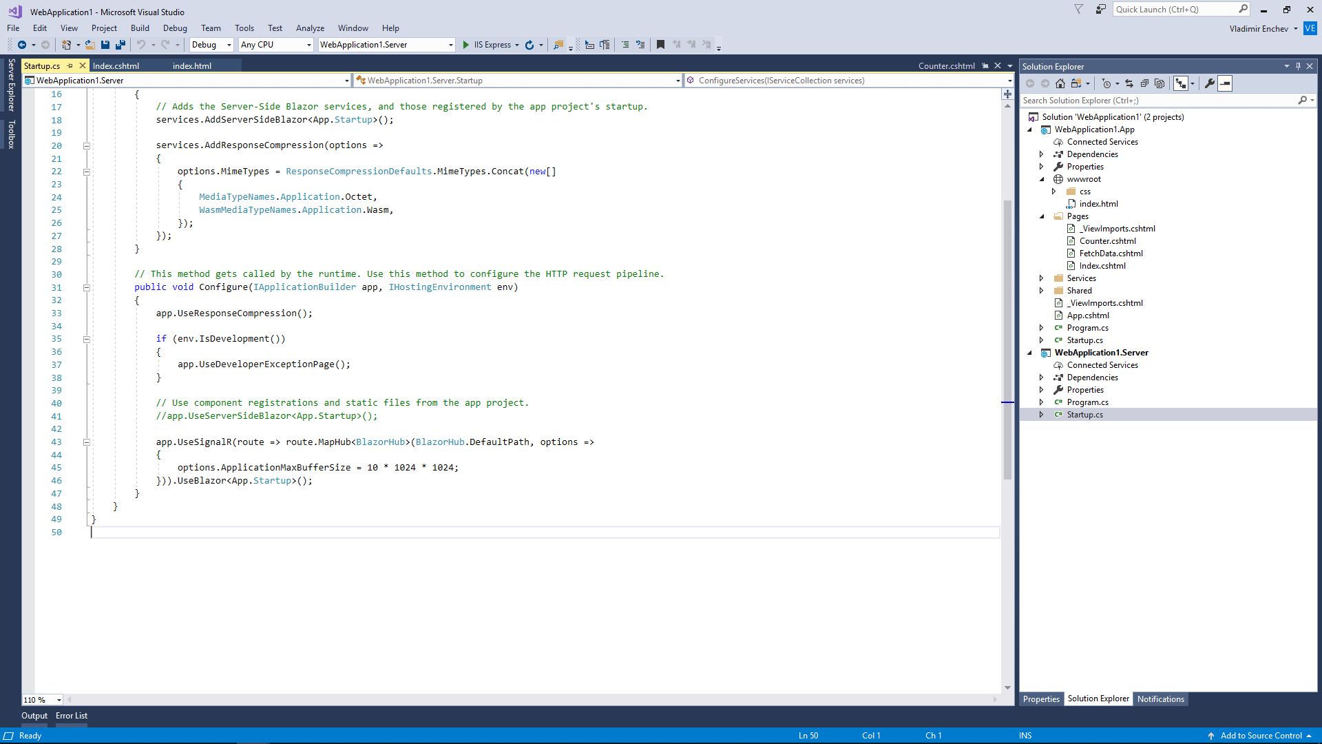
Task: Open the Server Explorer side tab
Action: [x=11, y=85]
